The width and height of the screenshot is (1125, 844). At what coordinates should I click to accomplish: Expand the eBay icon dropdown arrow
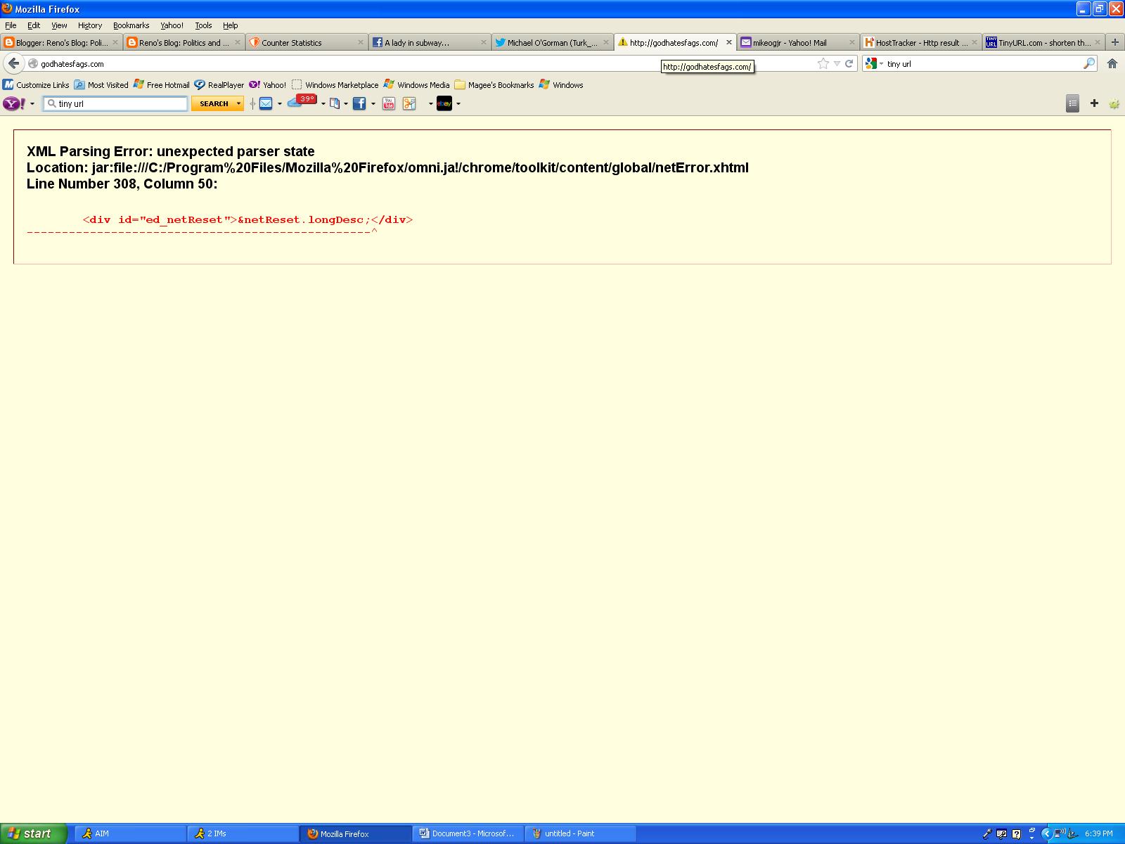click(458, 104)
